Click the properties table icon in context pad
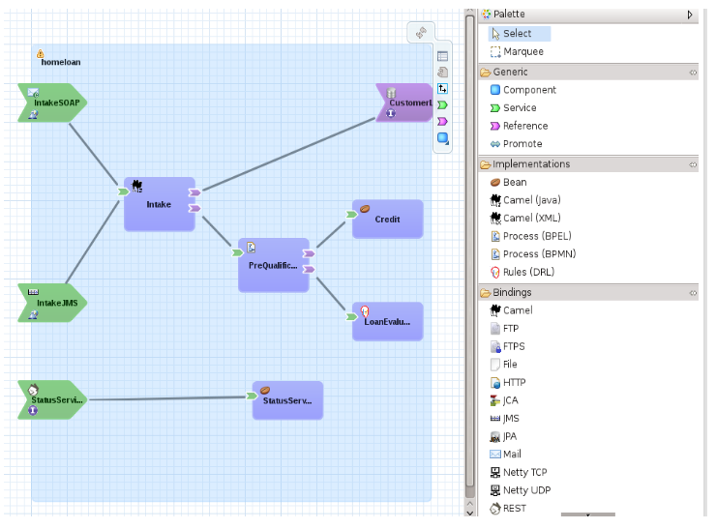 (x=442, y=57)
